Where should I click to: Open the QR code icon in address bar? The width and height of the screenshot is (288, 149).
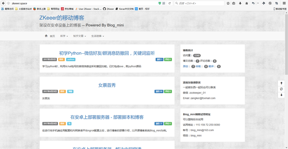coord(164,3)
